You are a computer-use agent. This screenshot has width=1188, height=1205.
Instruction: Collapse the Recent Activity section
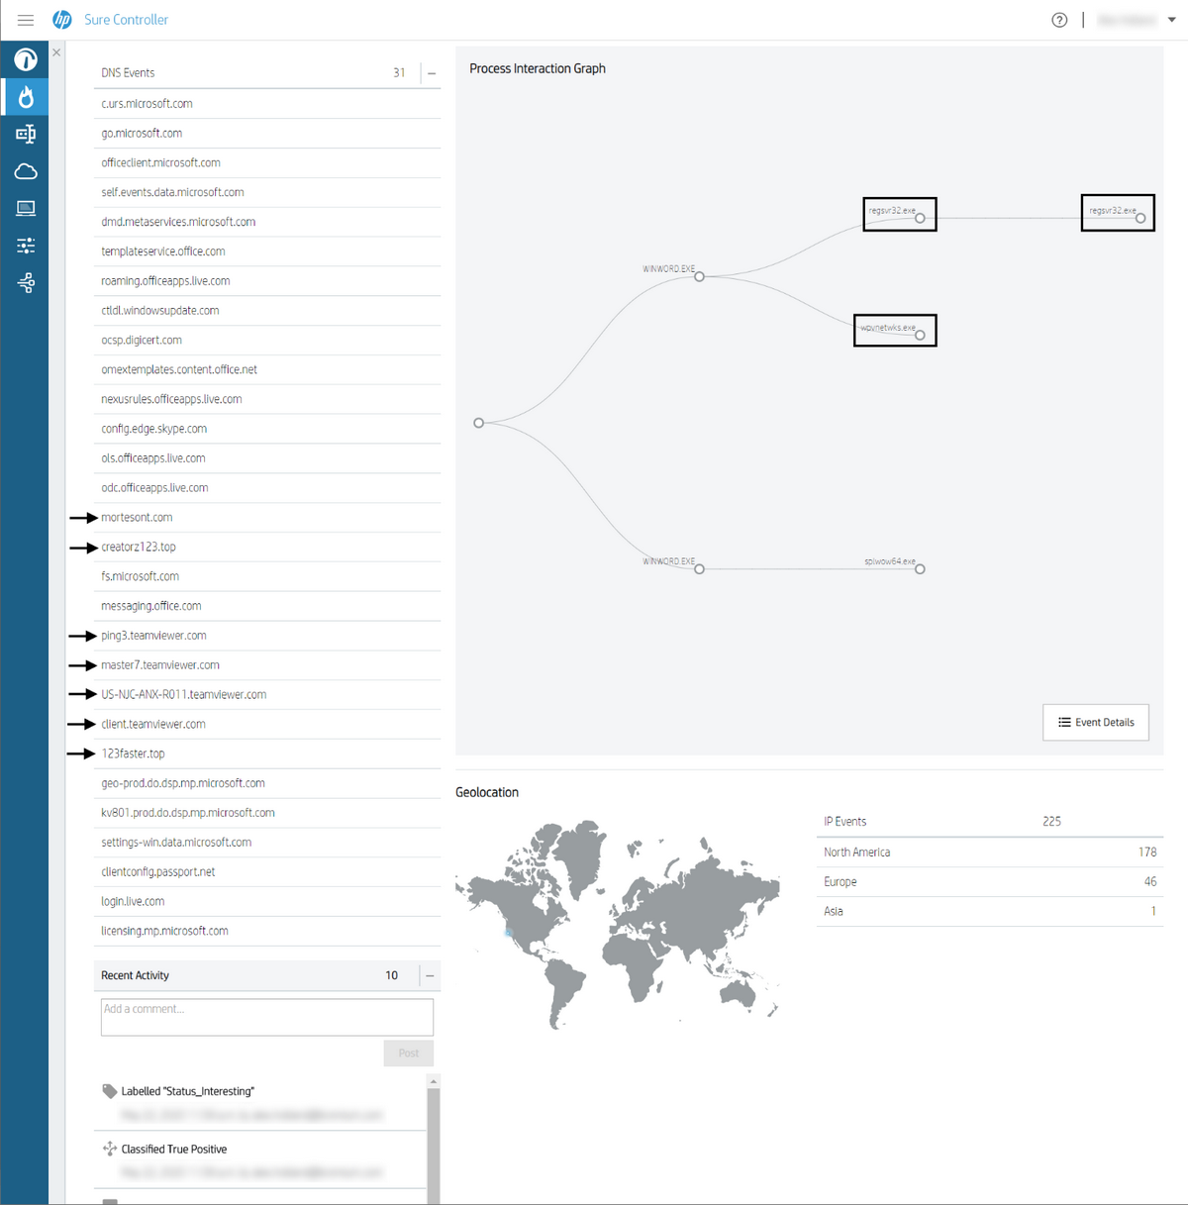pyautogui.click(x=430, y=975)
